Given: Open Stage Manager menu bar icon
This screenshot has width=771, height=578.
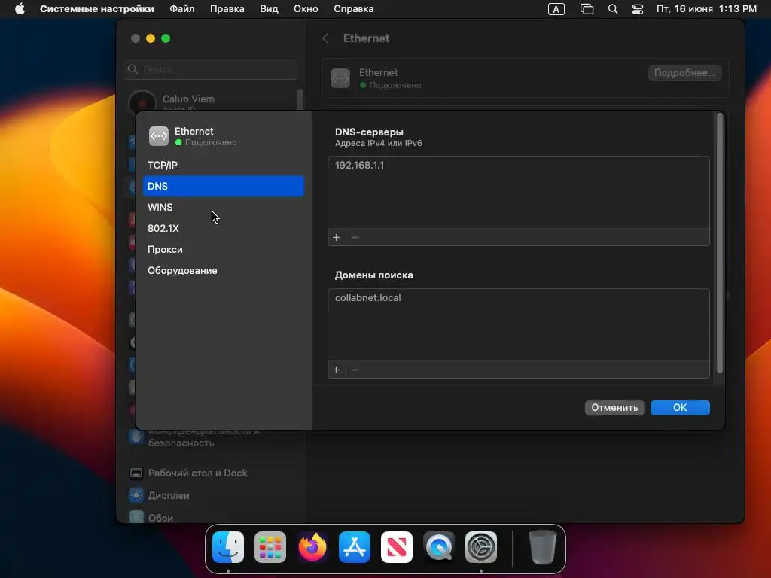Looking at the screenshot, I should click(587, 9).
